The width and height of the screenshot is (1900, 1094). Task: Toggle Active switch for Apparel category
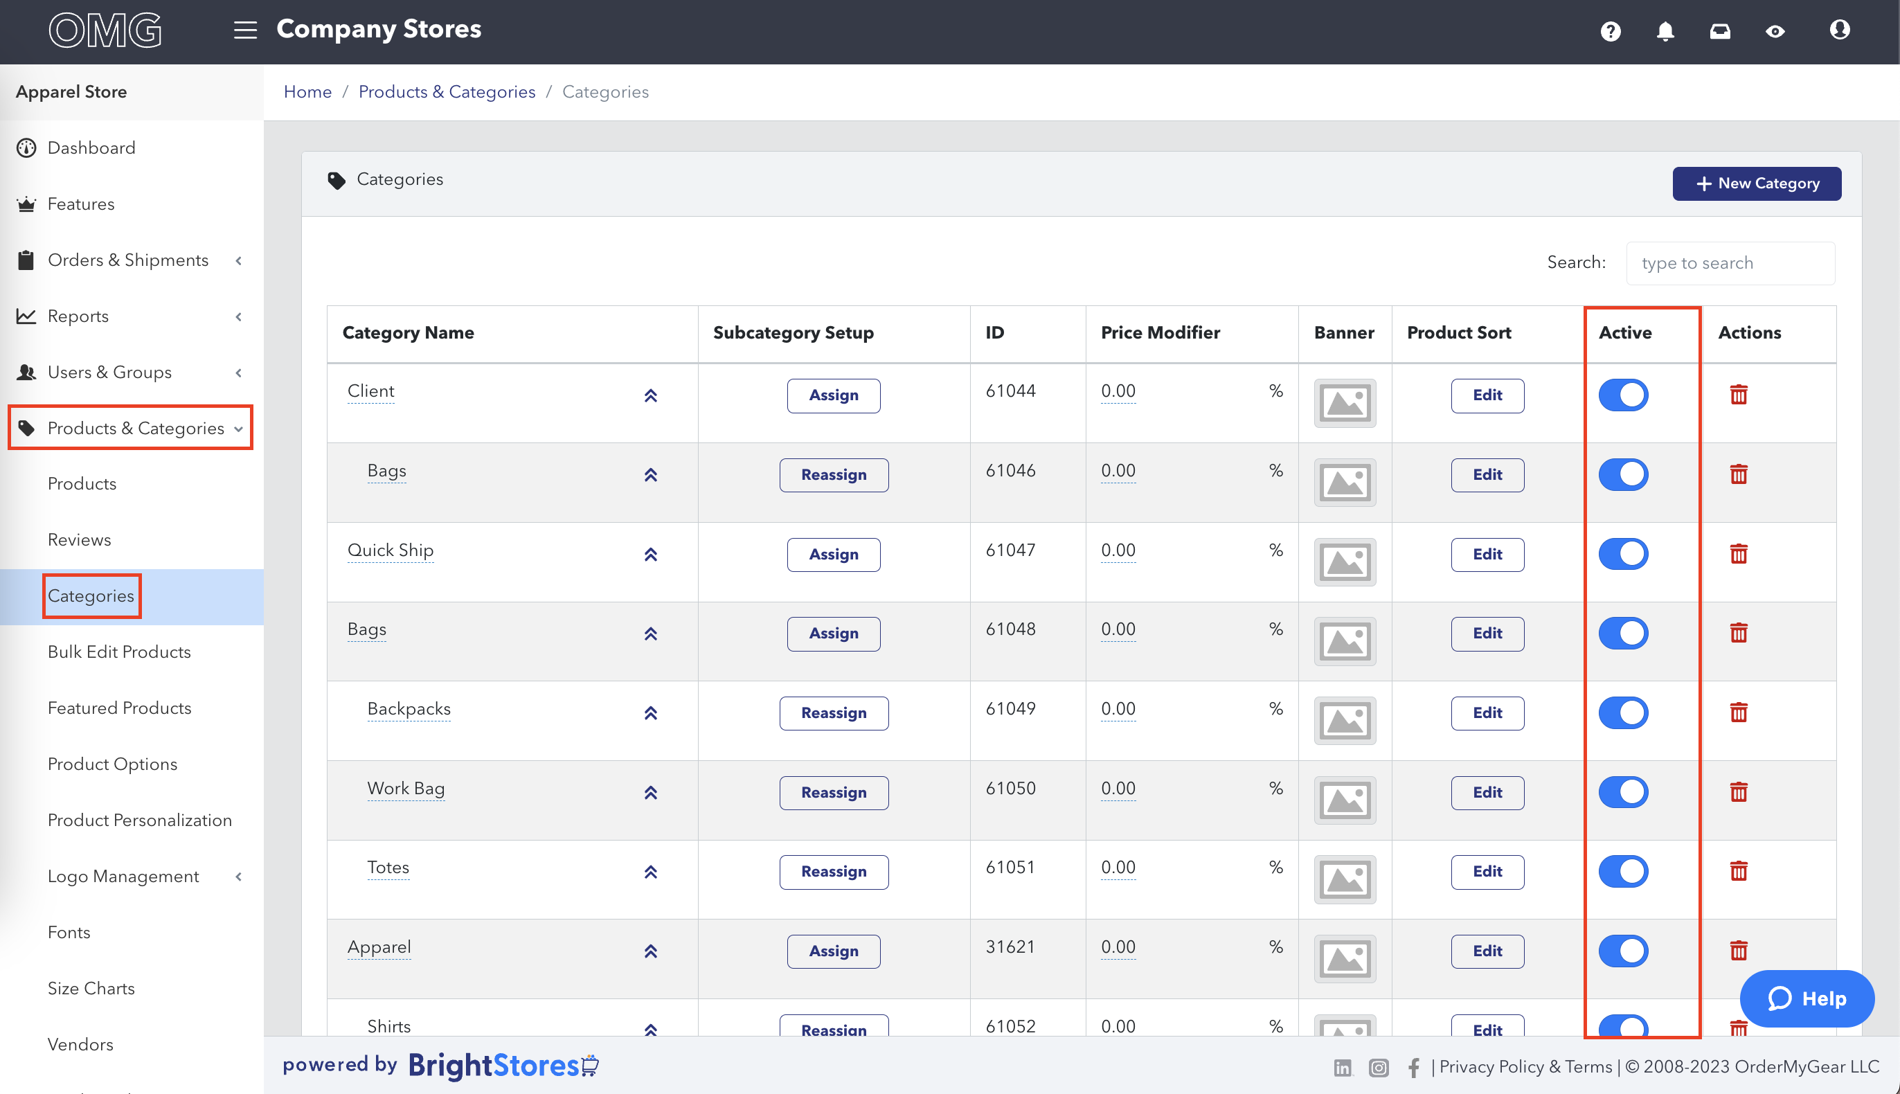click(1623, 951)
